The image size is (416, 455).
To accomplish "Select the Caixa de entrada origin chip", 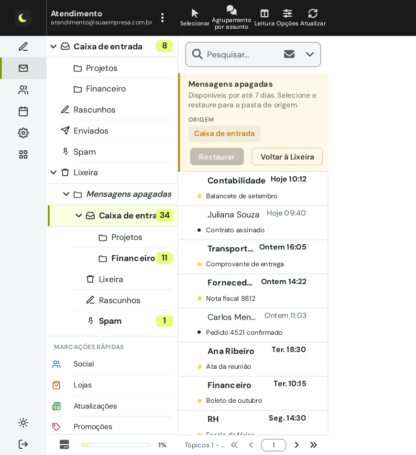I will (224, 134).
